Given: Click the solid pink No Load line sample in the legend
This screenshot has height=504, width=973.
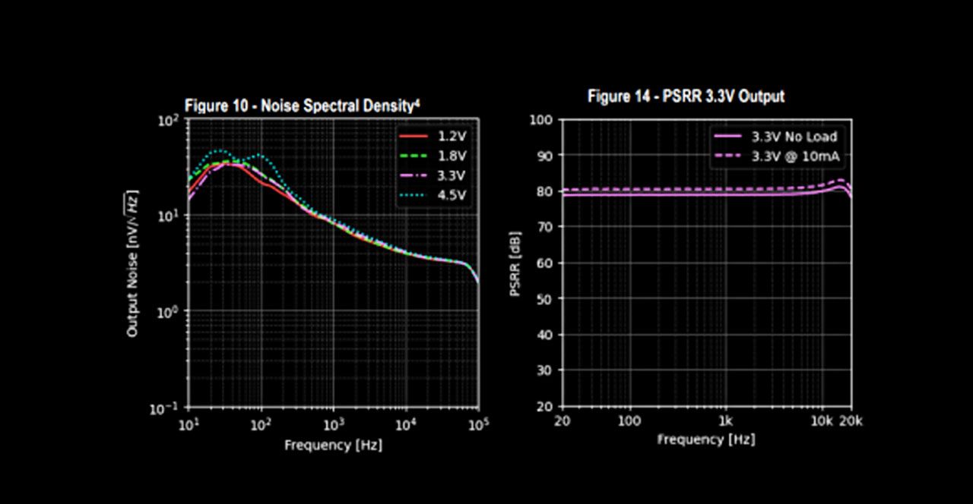Looking at the screenshot, I should [x=729, y=137].
